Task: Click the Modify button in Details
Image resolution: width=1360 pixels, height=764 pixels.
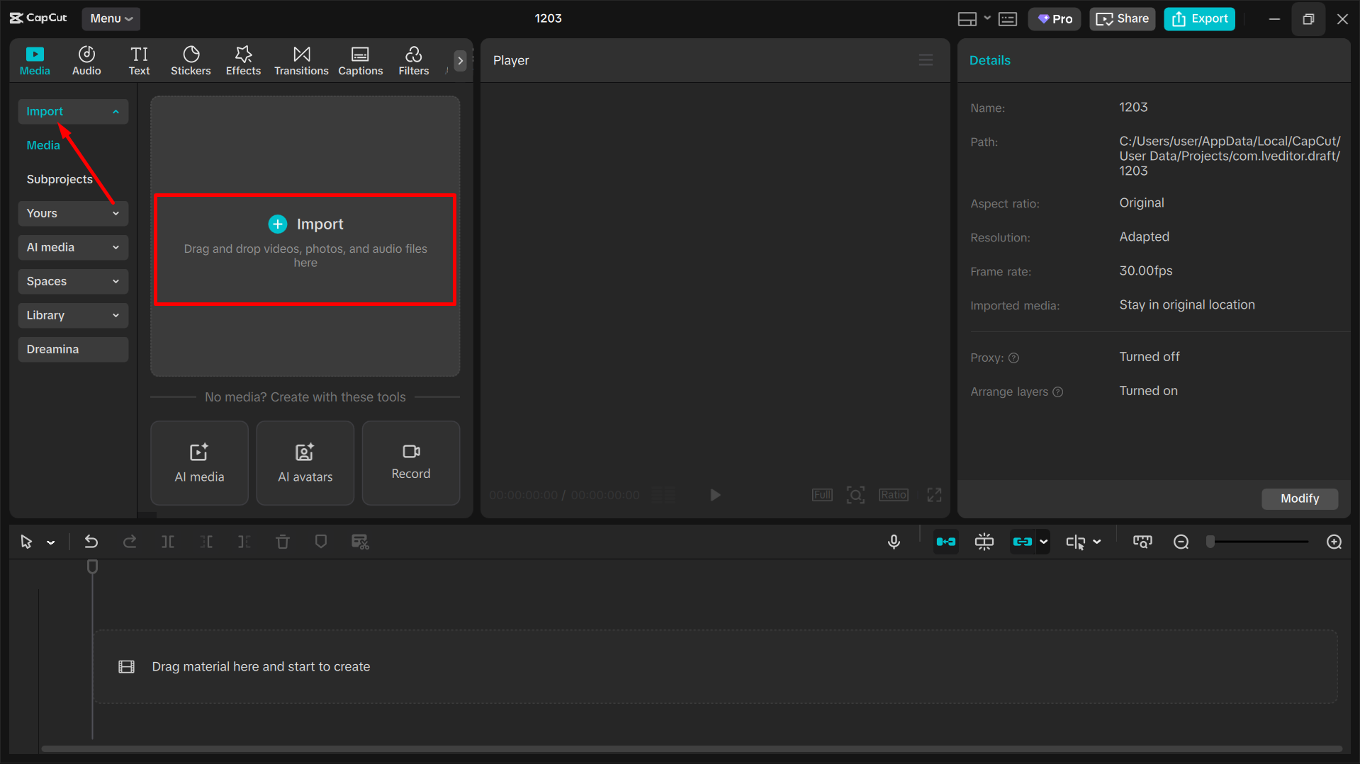Action: pyautogui.click(x=1299, y=498)
